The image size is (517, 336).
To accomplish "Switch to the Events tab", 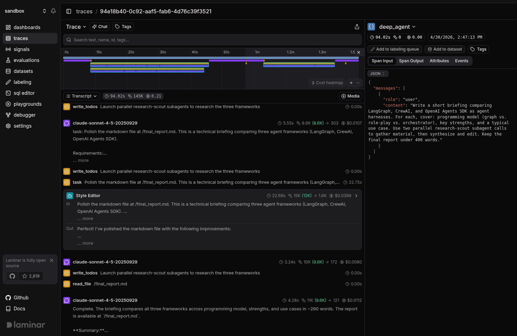I will coord(462,61).
